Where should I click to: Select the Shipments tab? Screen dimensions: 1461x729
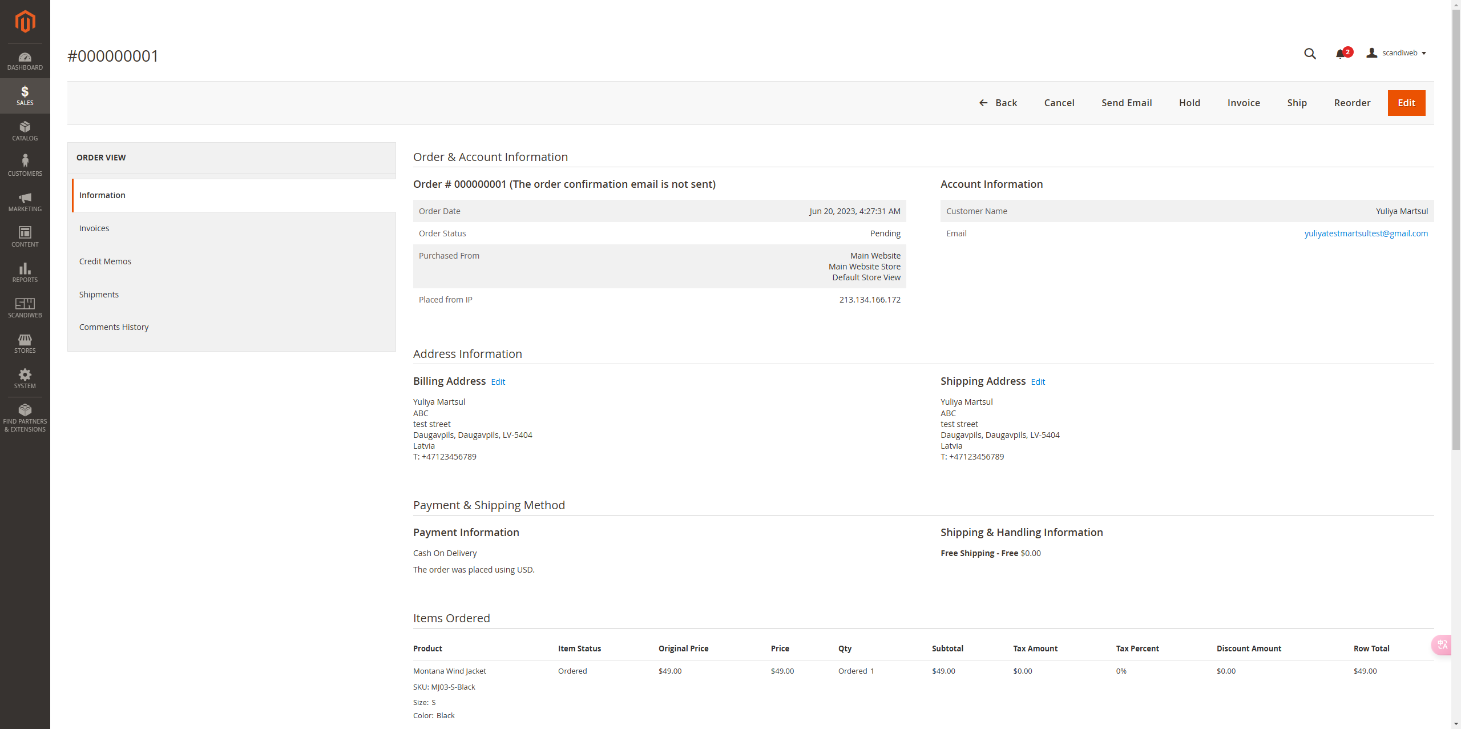coord(99,295)
